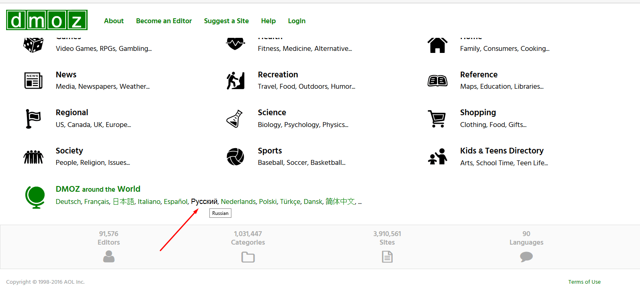Click the house Home icon

pyautogui.click(x=438, y=45)
